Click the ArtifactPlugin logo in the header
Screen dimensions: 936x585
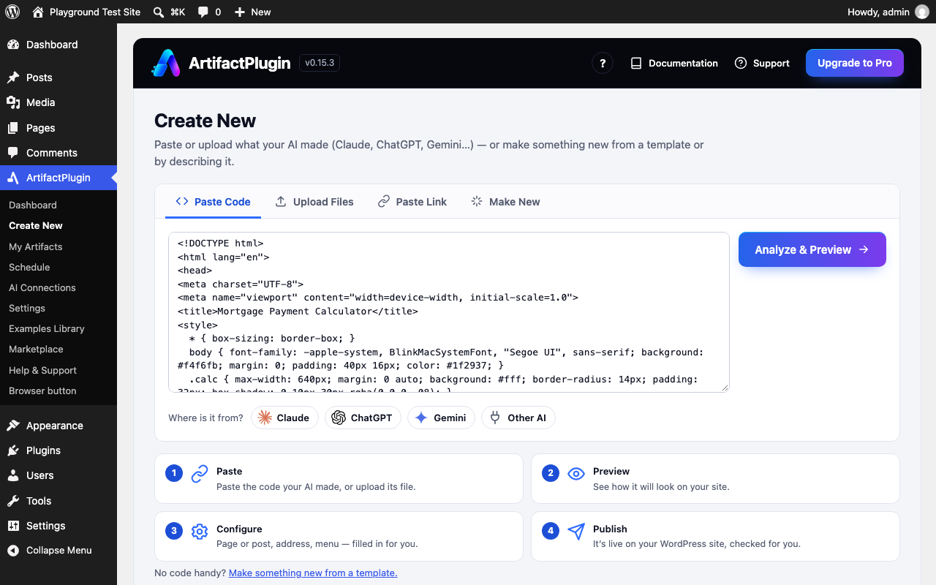tap(165, 63)
